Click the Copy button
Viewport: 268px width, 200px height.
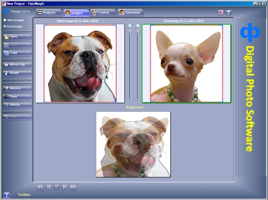17,53
